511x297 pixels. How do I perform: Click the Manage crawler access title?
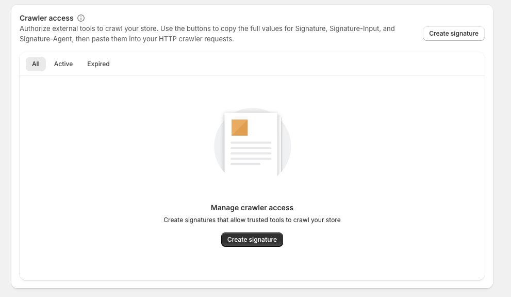(252, 208)
